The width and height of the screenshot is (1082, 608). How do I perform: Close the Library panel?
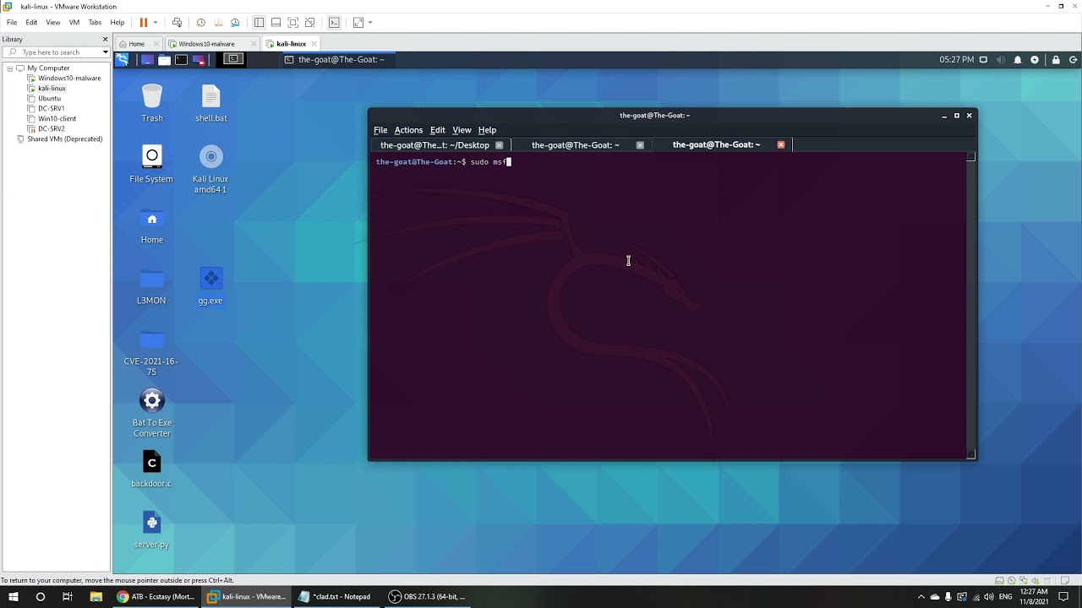[106, 39]
